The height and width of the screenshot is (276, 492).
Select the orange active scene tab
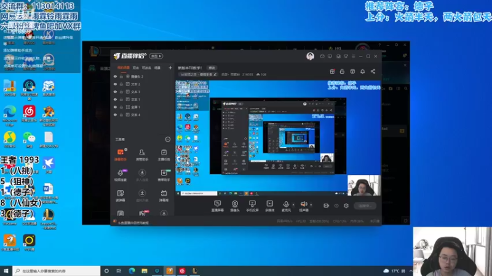click(124, 67)
